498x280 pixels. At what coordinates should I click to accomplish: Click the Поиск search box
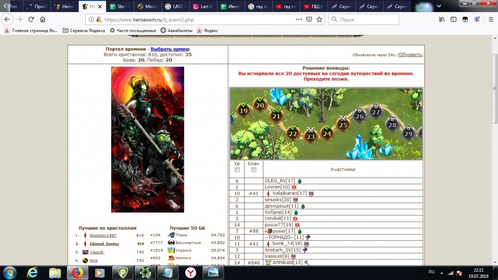point(364,19)
